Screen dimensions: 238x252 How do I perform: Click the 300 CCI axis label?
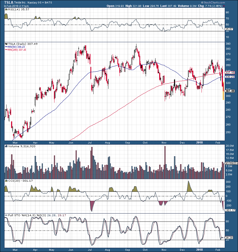click(228, 182)
